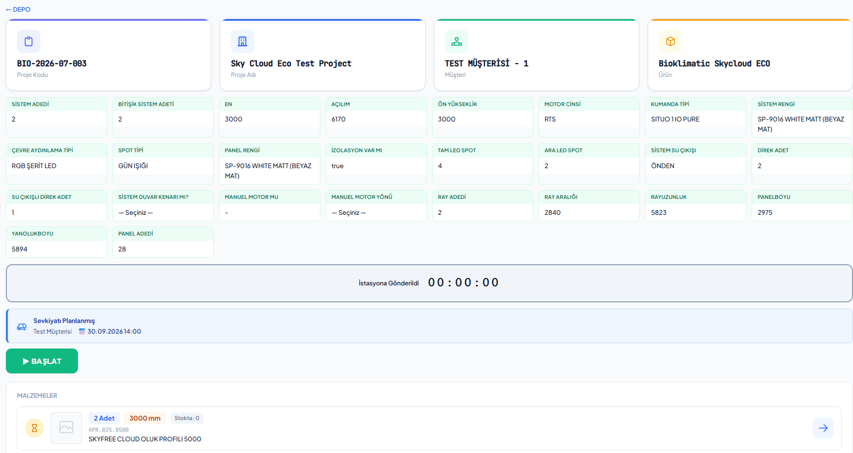The width and height of the screenshot is (853, 453).
Task: Click the 00:00:00 timer display
Action: tap(464, 283)
